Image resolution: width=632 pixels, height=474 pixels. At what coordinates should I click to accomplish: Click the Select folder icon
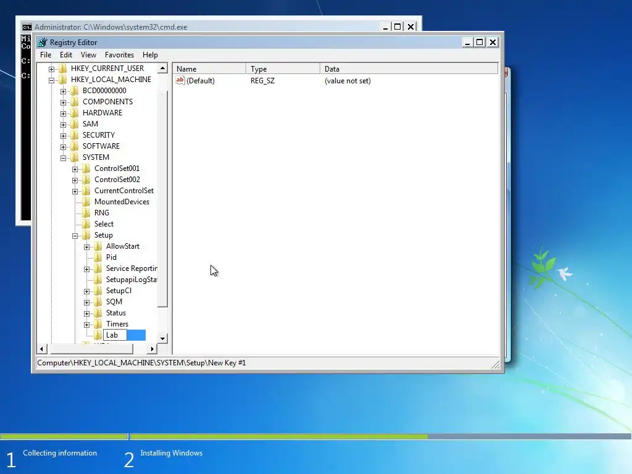pos(86,223)
